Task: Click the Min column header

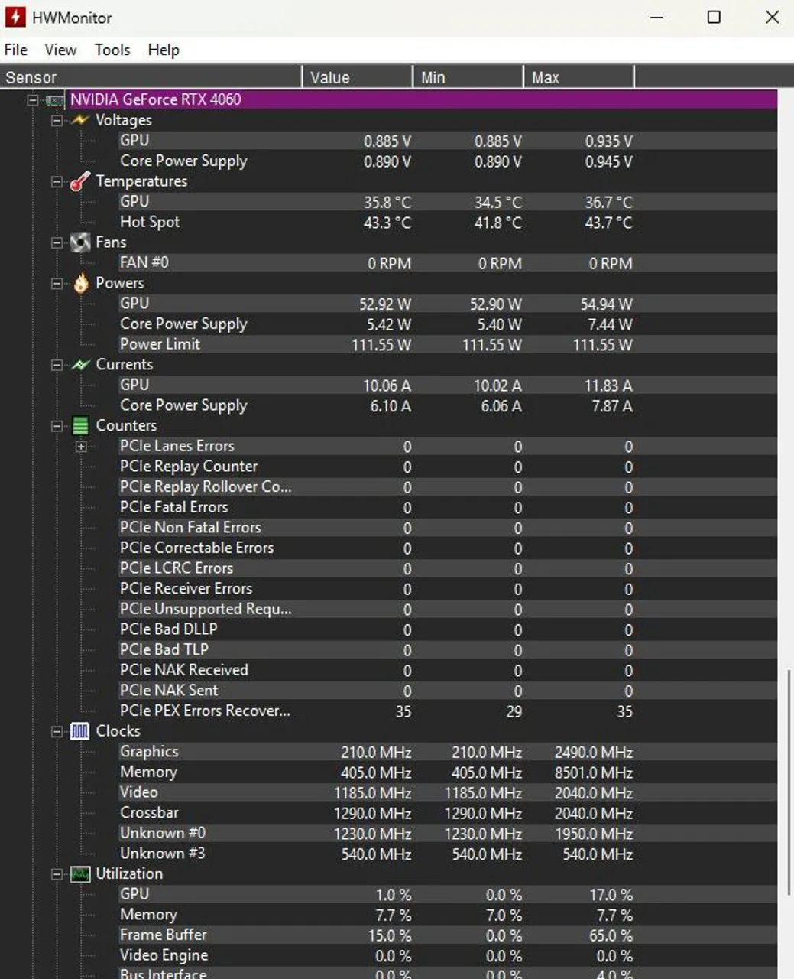Action: (468, 77)
